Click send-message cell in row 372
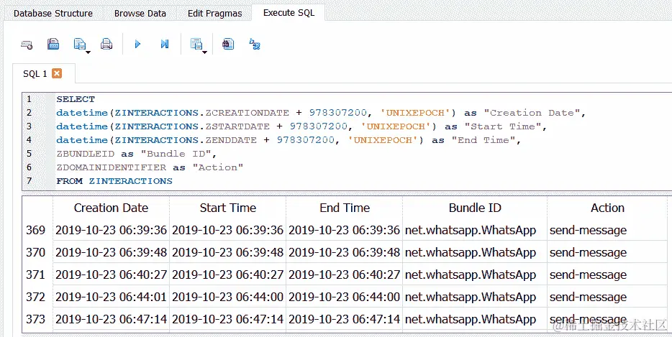 tap(607, 297)
